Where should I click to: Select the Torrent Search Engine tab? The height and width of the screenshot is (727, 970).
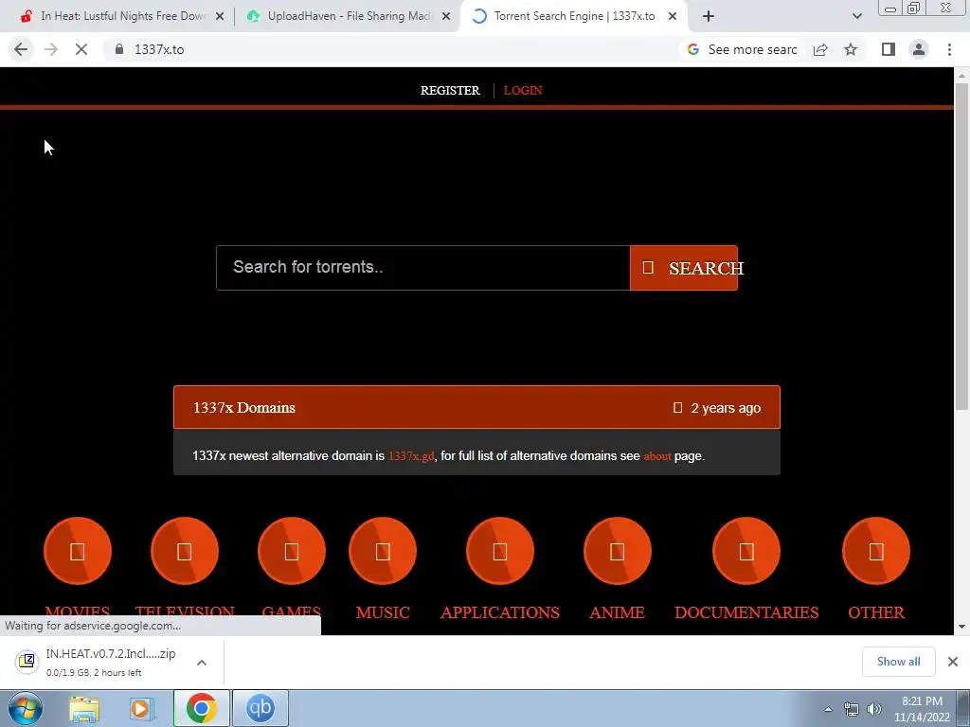pyautogui.click(x=574, y=16)
